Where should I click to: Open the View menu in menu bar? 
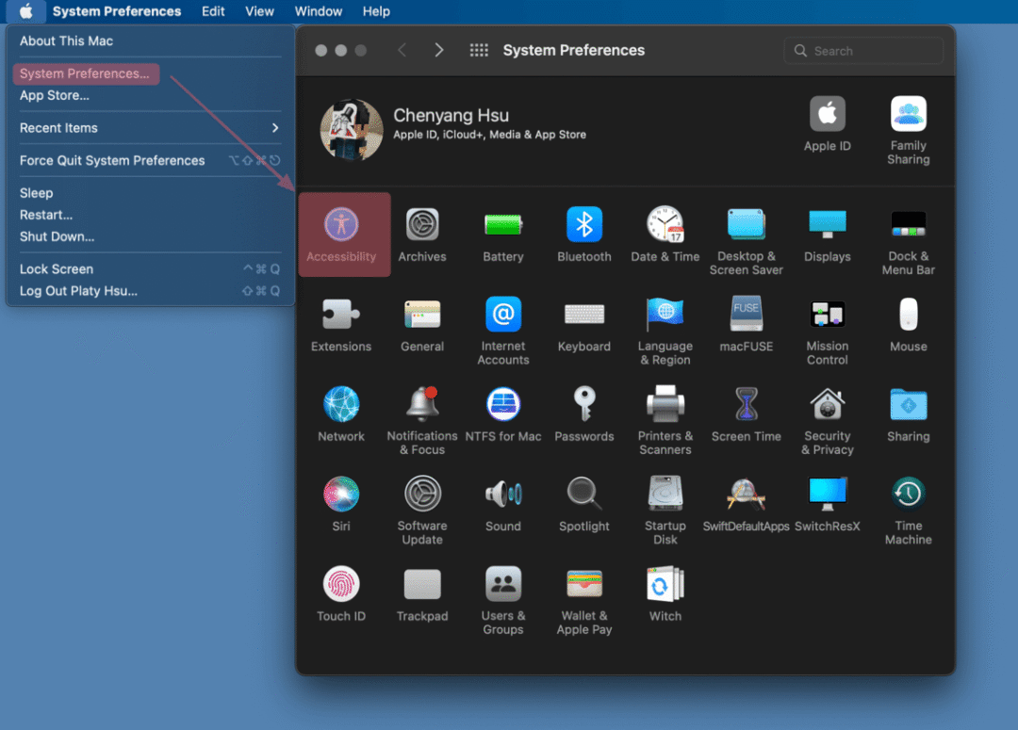tap(259, 11)
